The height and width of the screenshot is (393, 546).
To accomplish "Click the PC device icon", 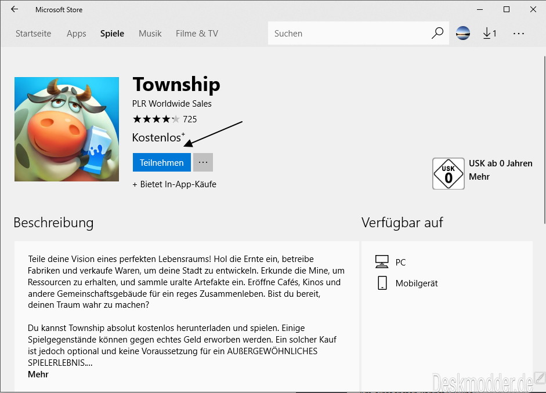I will (382, 262).
